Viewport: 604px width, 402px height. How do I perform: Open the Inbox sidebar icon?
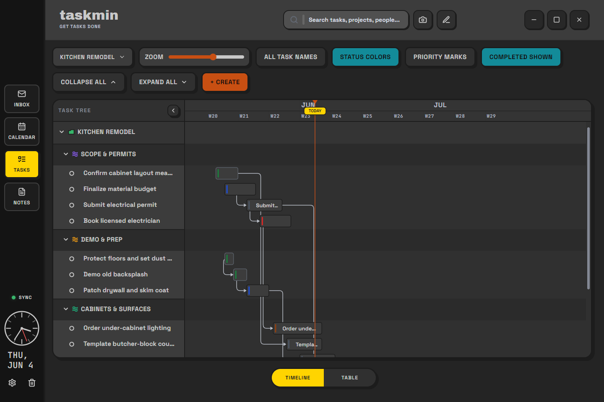pos(22,99)
